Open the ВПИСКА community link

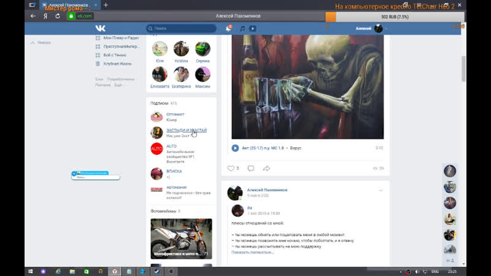174,171
